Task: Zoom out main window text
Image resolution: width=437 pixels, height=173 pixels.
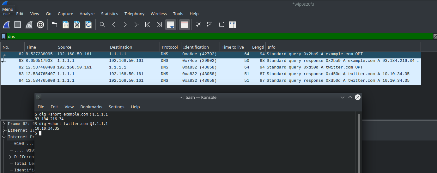Action: pyautogui.click(x=210, y=25)
